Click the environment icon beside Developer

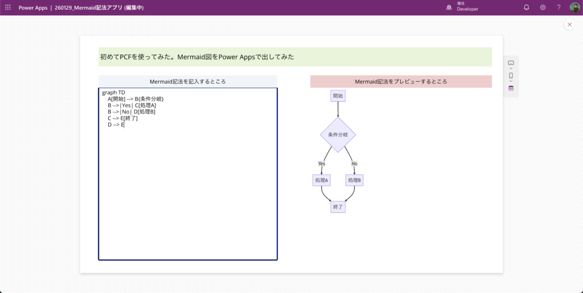tap(449, 7)
